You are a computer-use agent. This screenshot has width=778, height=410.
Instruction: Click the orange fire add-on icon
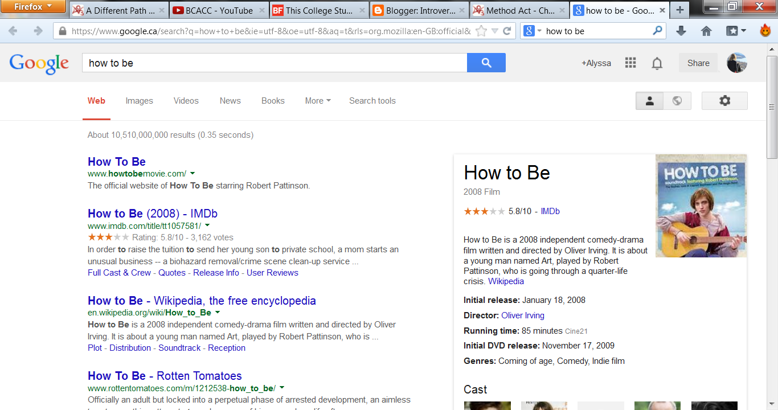(x=765, y=31)
